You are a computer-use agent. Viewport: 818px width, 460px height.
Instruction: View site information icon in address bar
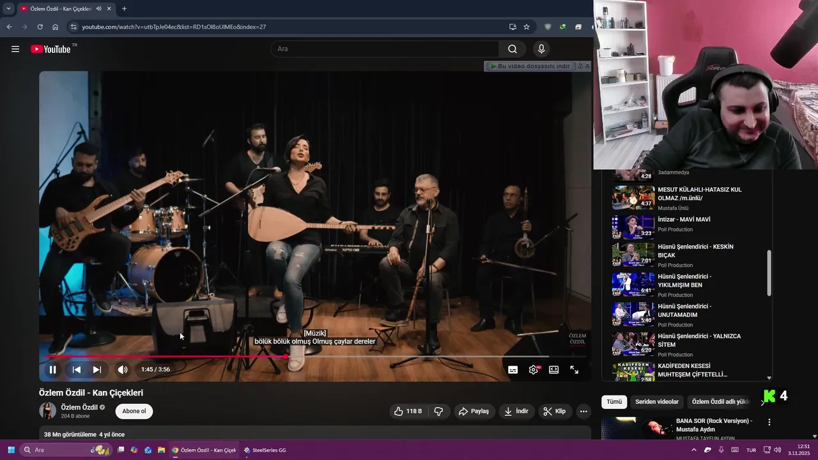point(73,27)
